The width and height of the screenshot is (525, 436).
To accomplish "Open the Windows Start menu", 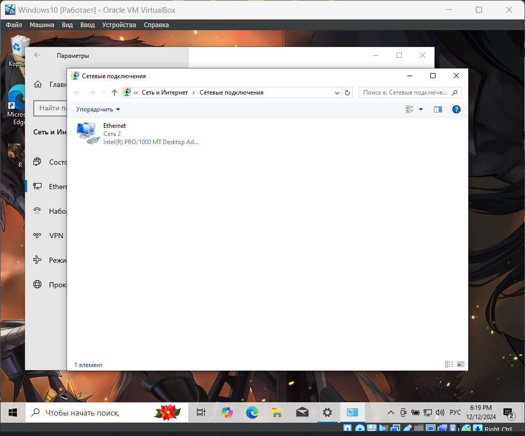I will [13, 412].
